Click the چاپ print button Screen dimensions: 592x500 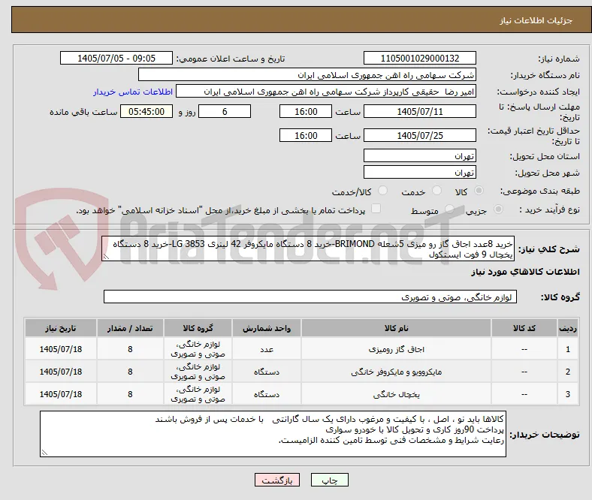point(330,480)
